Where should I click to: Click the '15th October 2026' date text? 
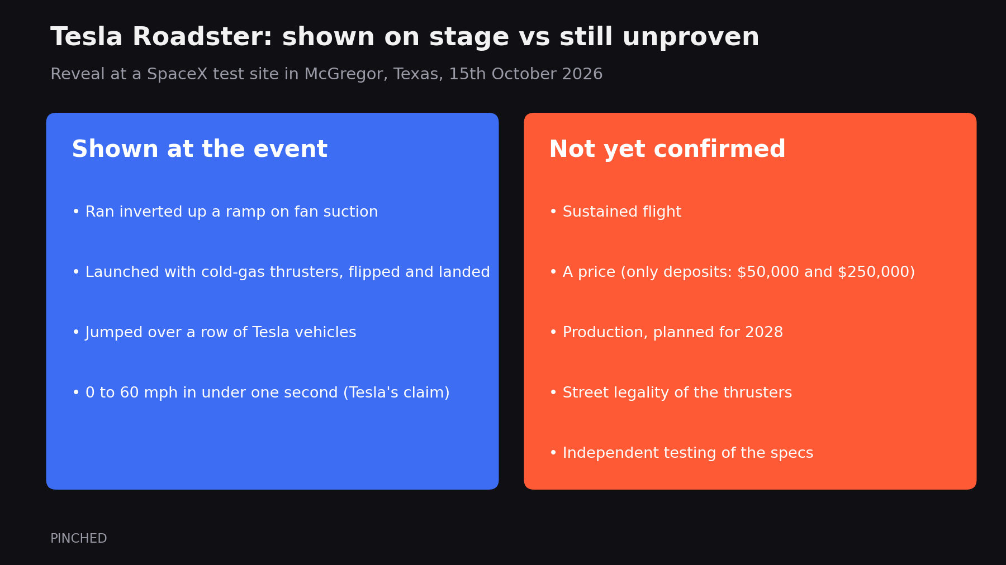[x=526, y=74]
